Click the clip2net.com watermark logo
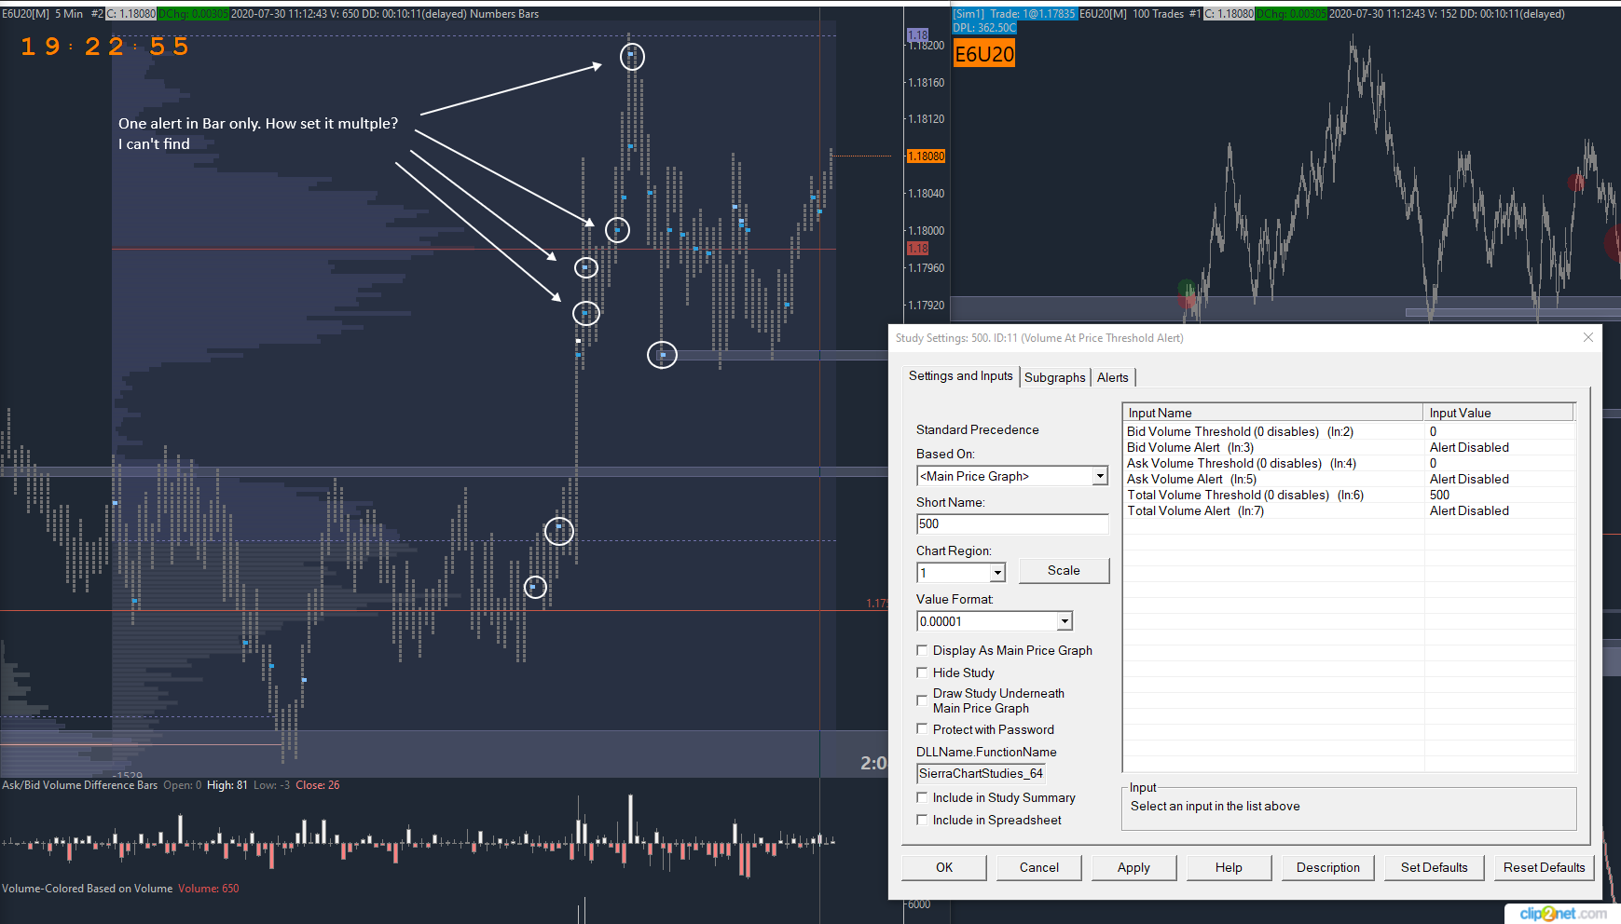Viewport: 1621px width, 924px height. pos(1562,914)
